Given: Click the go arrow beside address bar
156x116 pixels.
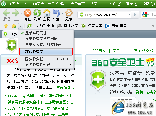Looking at the screenshot, I should tap(135, 15).
